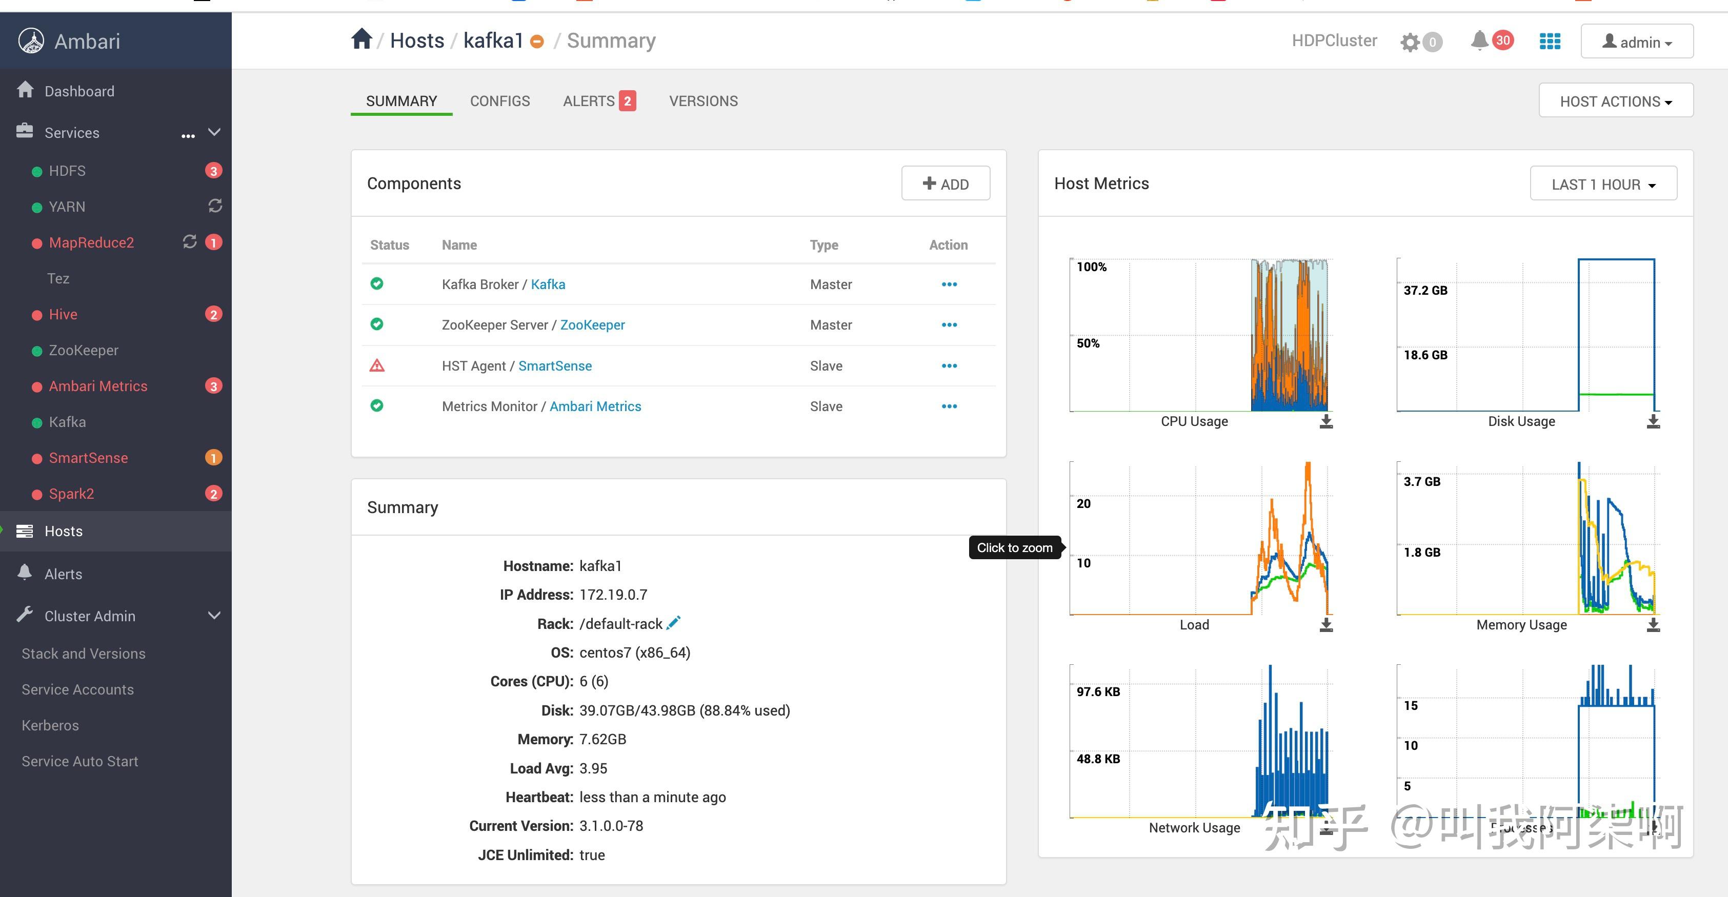The width and height of the screenshot is (1728, 897).
Task: Download Memory Usage chart data
Action: (x=1653, y=624)
